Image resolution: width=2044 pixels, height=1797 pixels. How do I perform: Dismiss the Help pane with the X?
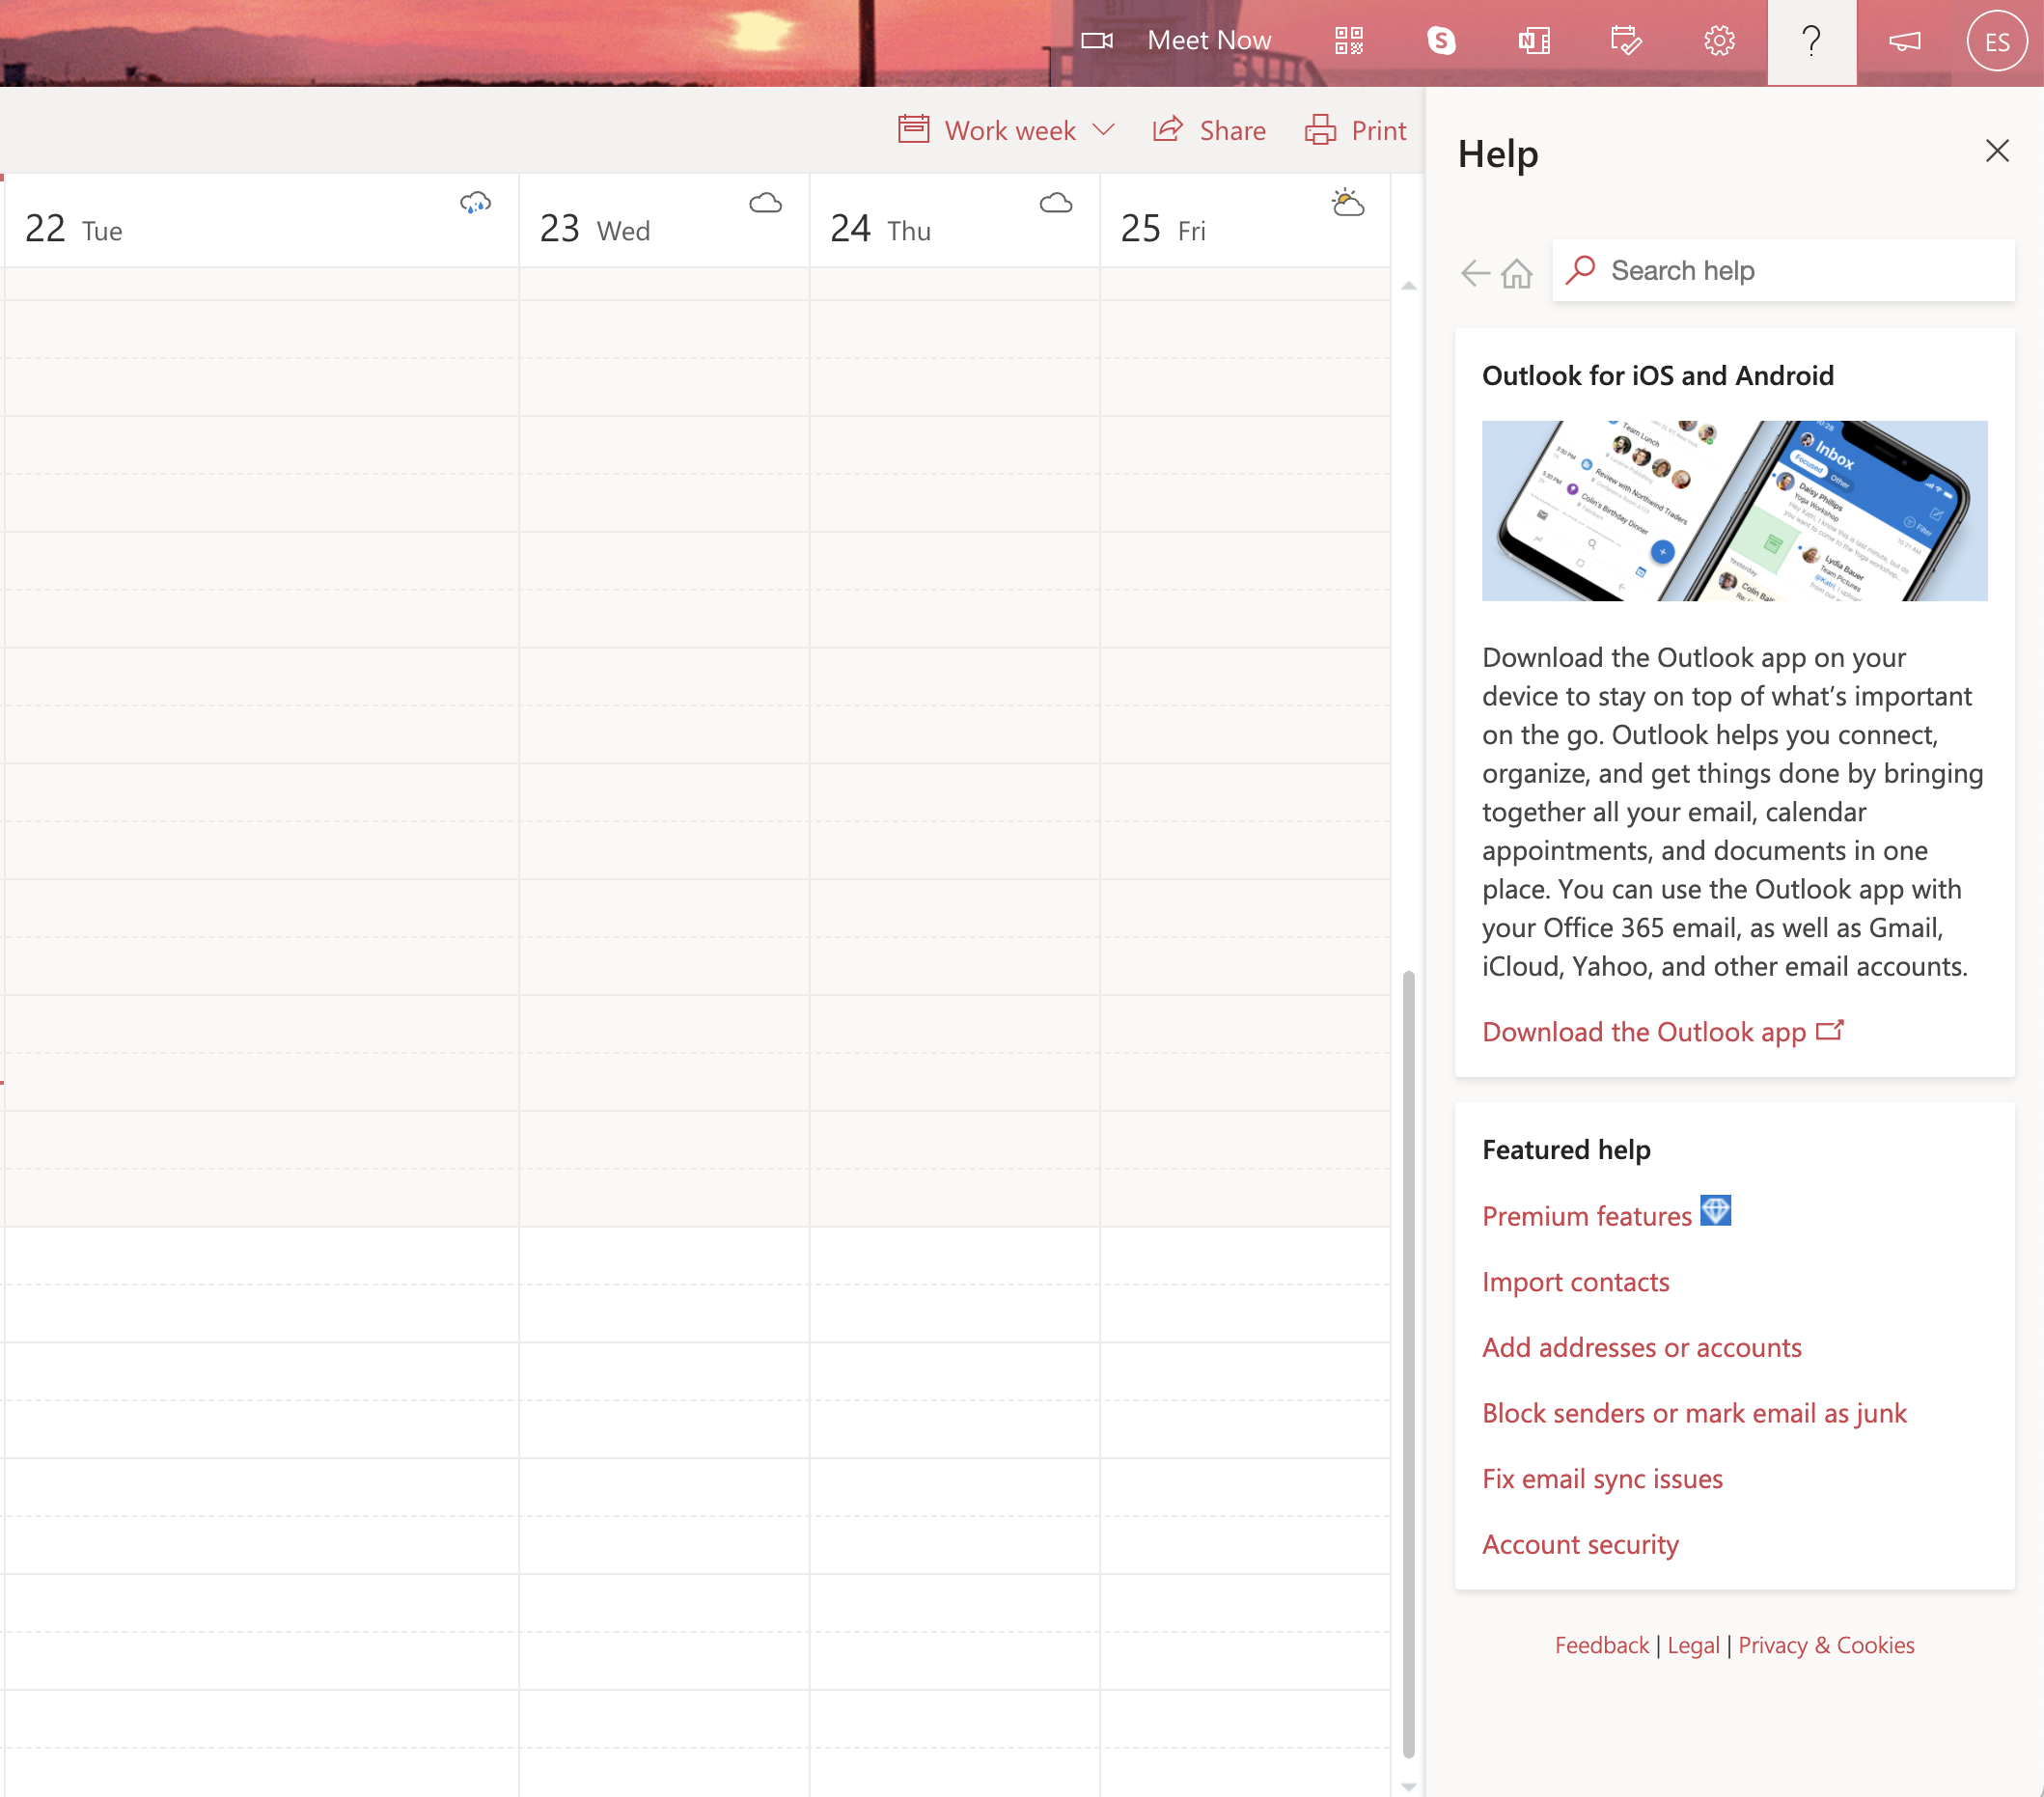pyautogui.click(x=1997, y=151)
